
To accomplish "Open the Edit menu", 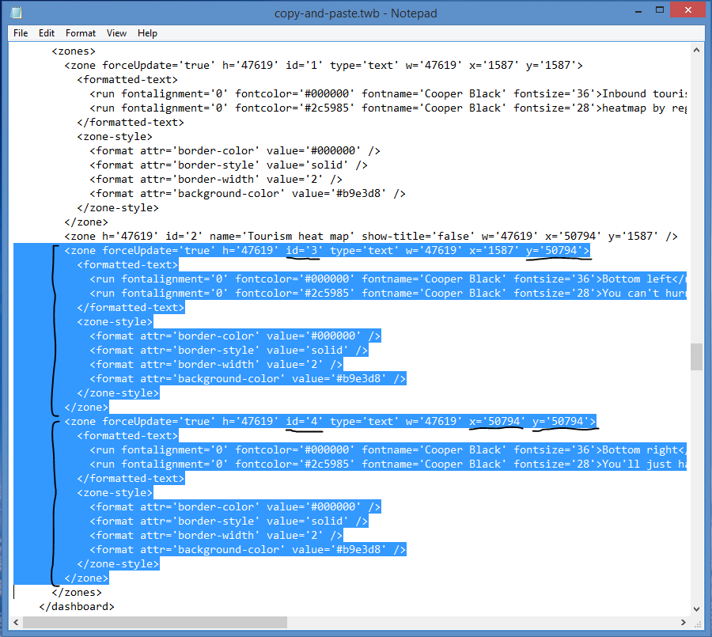I will point(47,33).
